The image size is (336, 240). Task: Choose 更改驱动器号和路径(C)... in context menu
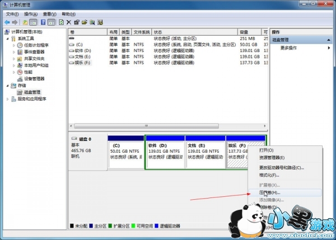click(281, 167)
